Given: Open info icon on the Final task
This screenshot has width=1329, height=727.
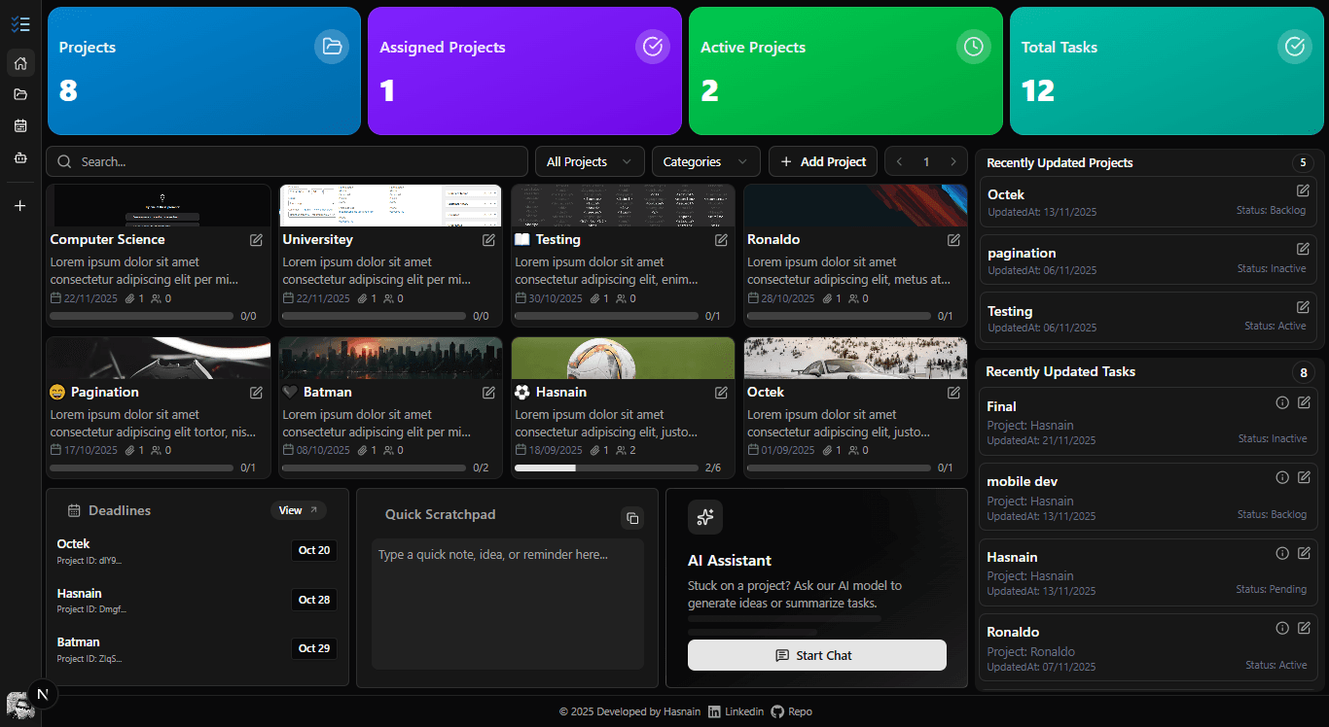Looking at the screenshot, I should point(1282,401).
